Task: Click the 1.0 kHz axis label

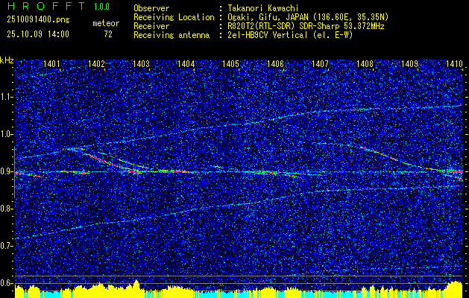Action: pyautogui.click(x=6, y=135)
